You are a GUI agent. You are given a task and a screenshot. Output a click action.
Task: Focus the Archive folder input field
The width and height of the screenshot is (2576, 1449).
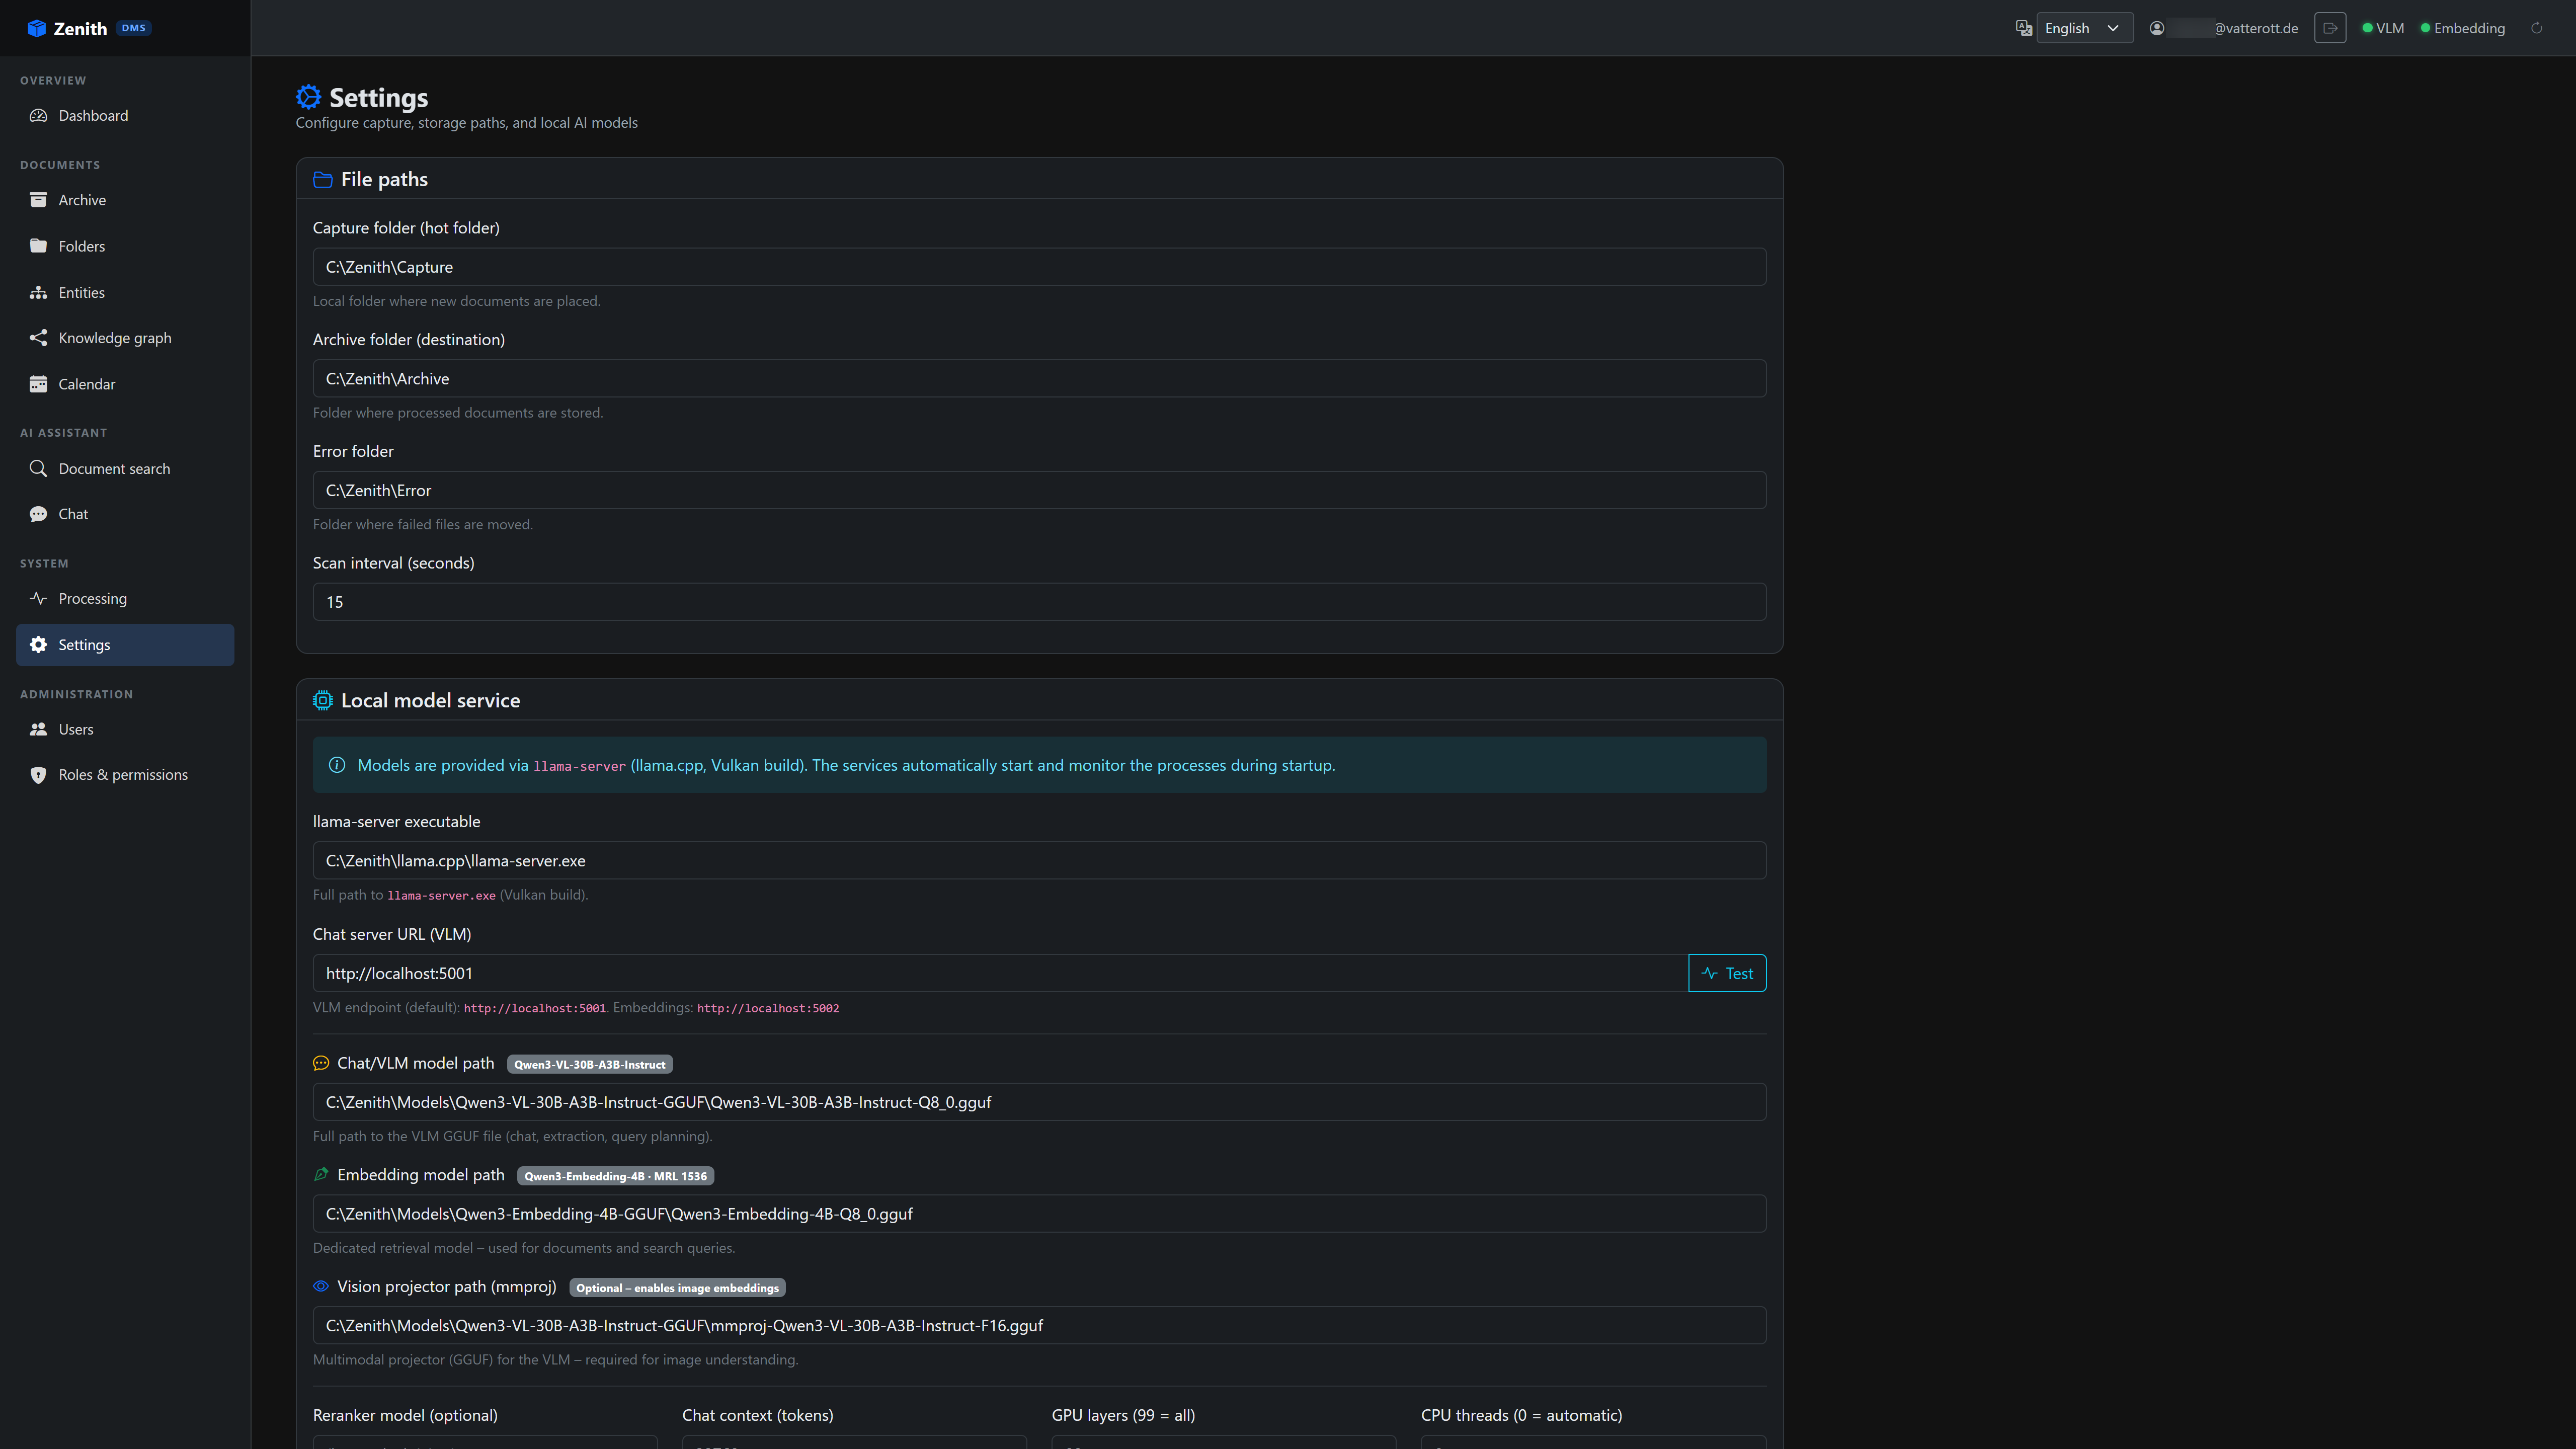coord(1039,379)
